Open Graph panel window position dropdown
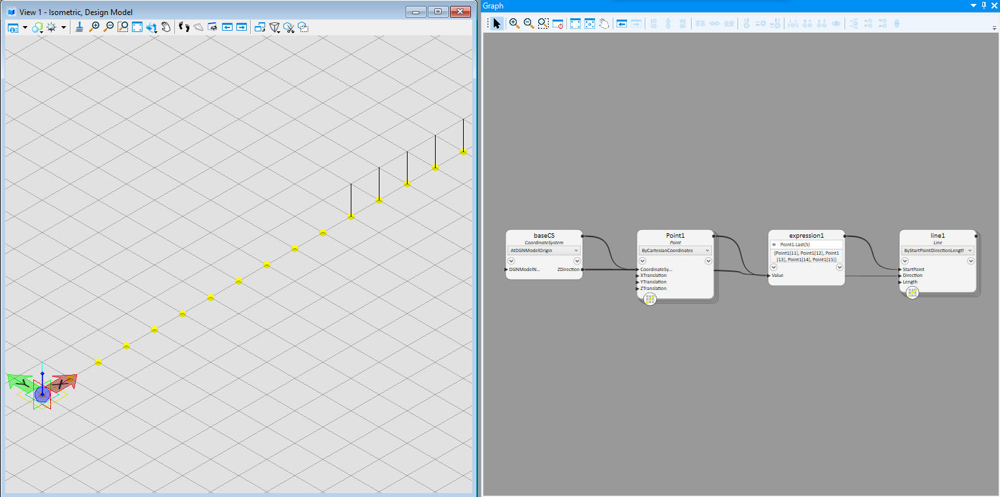The width and height of the screenshot is (1000, 497). coord(973,5)
